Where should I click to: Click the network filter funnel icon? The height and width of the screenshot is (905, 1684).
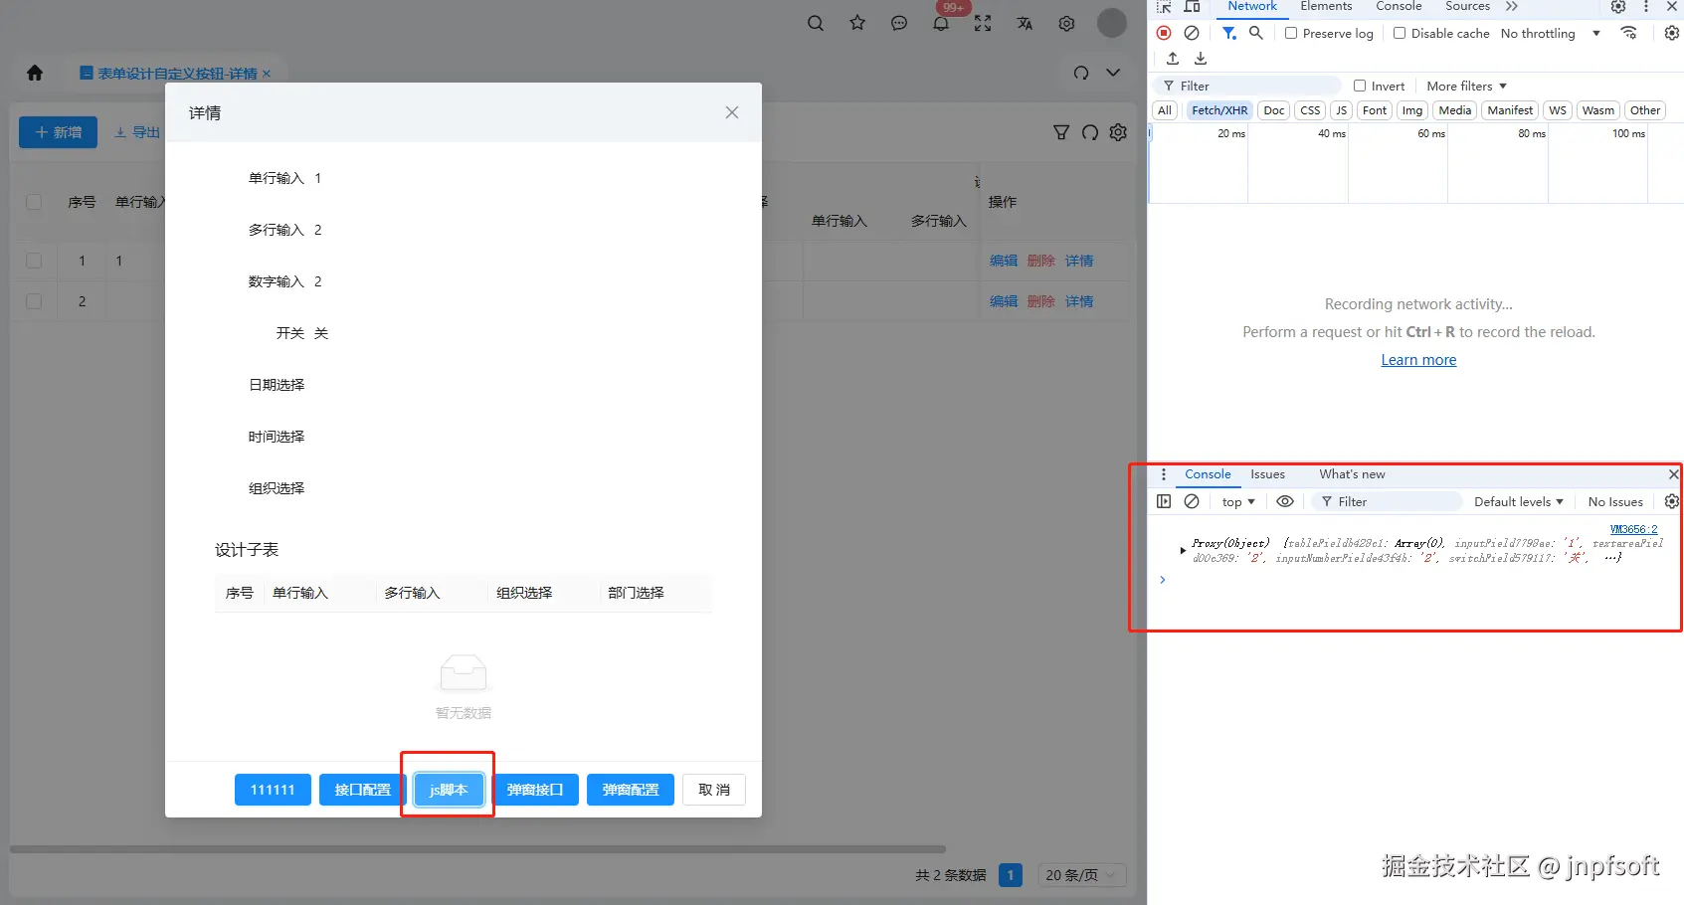1229,33
